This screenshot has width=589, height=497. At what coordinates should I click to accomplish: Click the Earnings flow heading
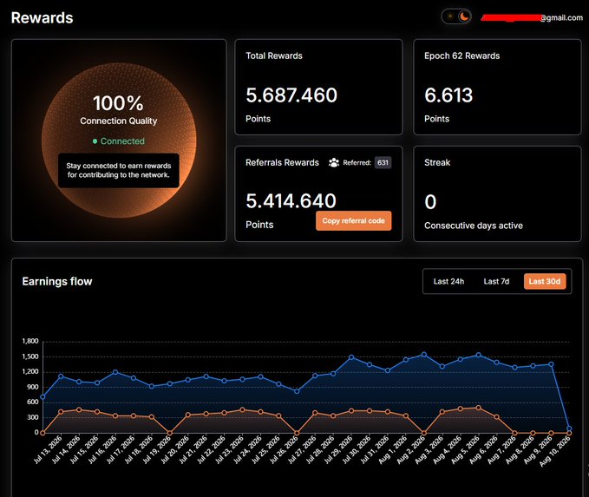pos(57,281)
